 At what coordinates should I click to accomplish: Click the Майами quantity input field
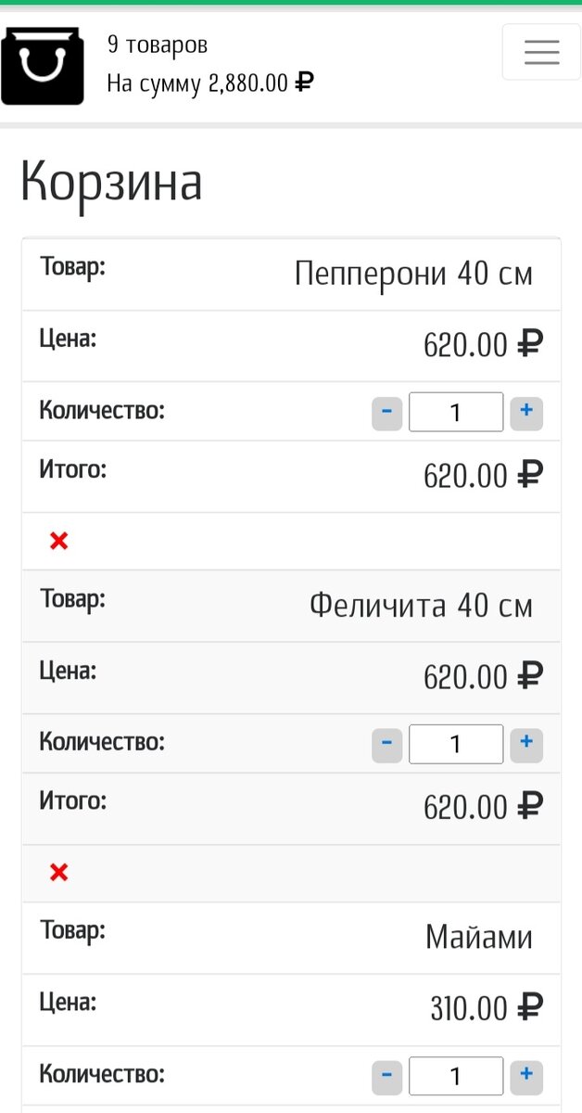coord(456,1076)
